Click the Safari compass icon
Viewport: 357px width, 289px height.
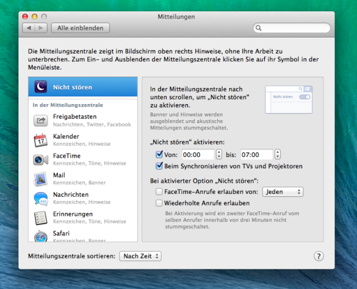tap(40, 236)
